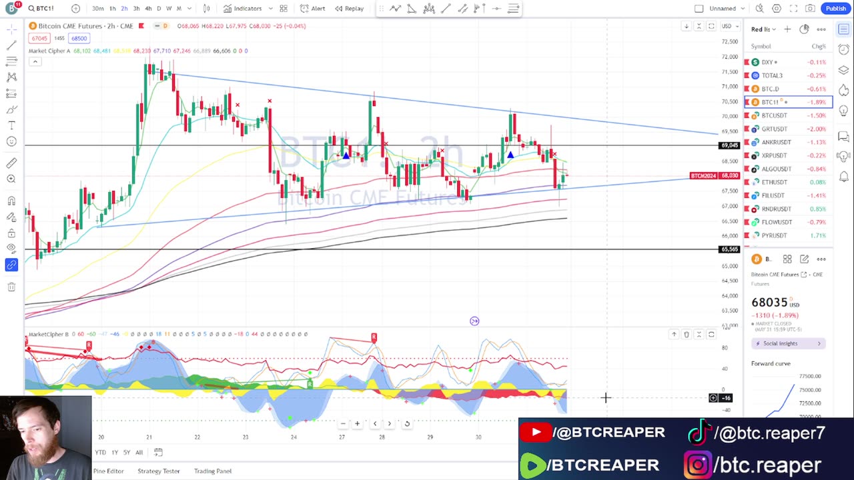This screenshot has width=854, height=480.
Task: Select TOTAL3 in the watchlist
Action: click(x=789, y=75)
